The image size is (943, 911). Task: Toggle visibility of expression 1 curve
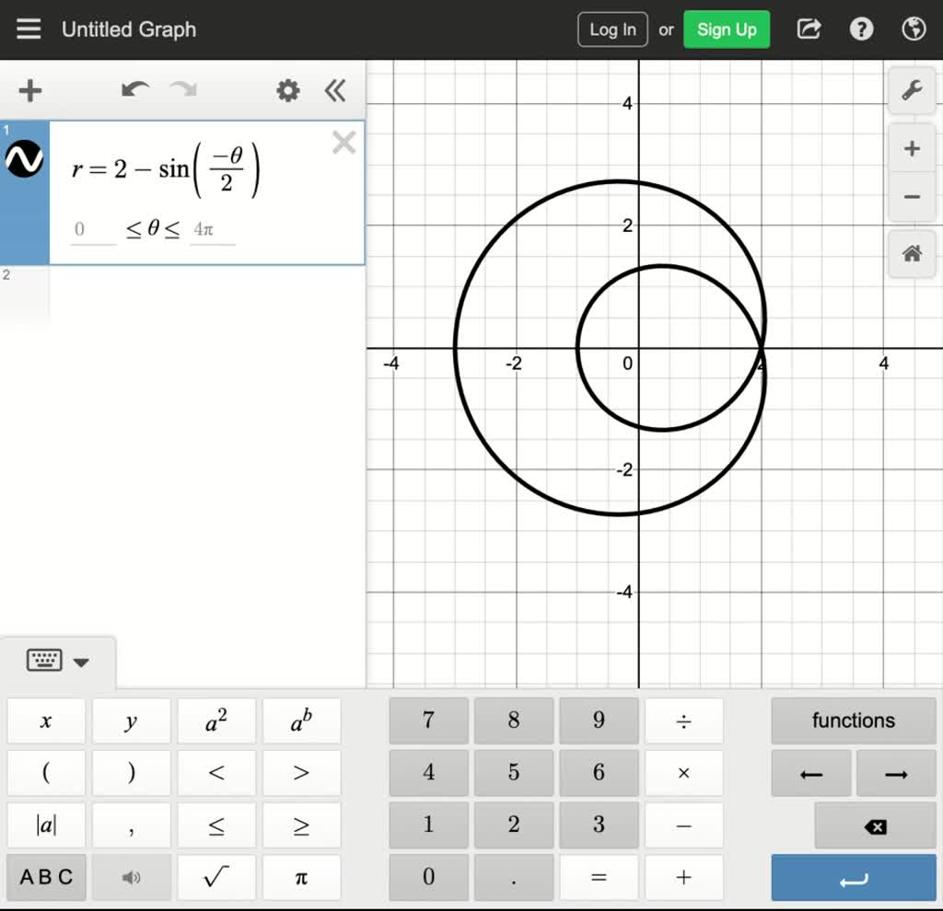pos(24,160)
